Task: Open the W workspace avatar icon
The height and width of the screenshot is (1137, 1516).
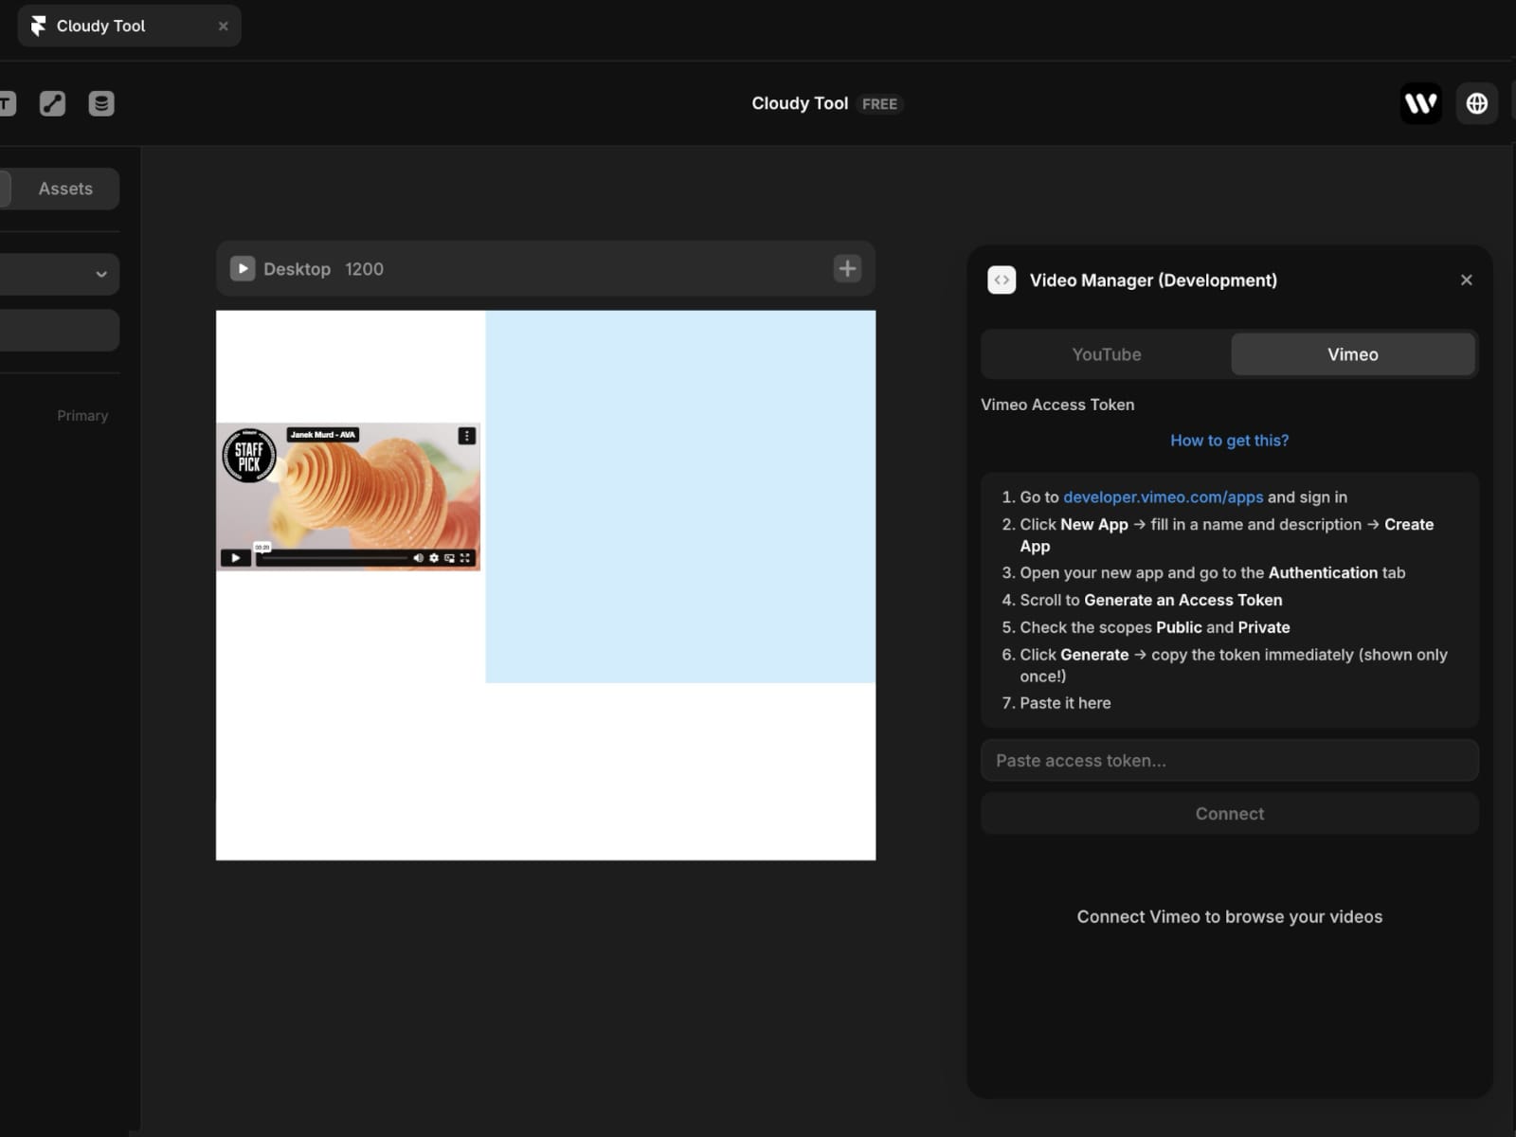Action: pos(1420,103)
